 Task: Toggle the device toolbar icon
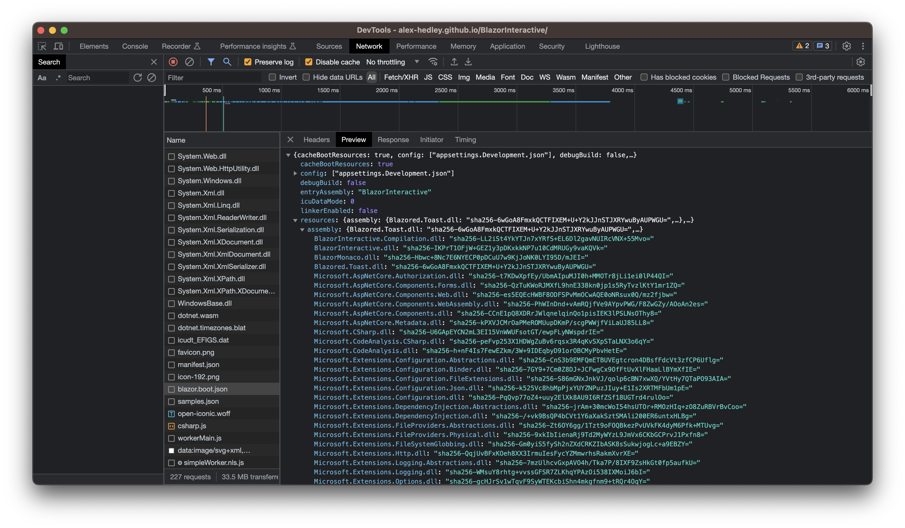click(x=58, y=46)
